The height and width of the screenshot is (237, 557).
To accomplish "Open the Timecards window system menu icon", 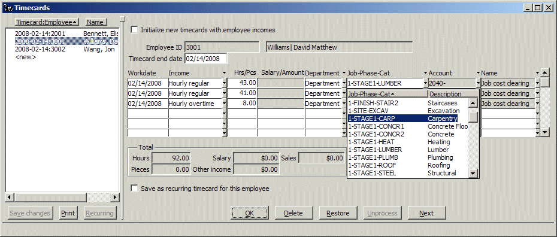I will click(x=8, y=7).
